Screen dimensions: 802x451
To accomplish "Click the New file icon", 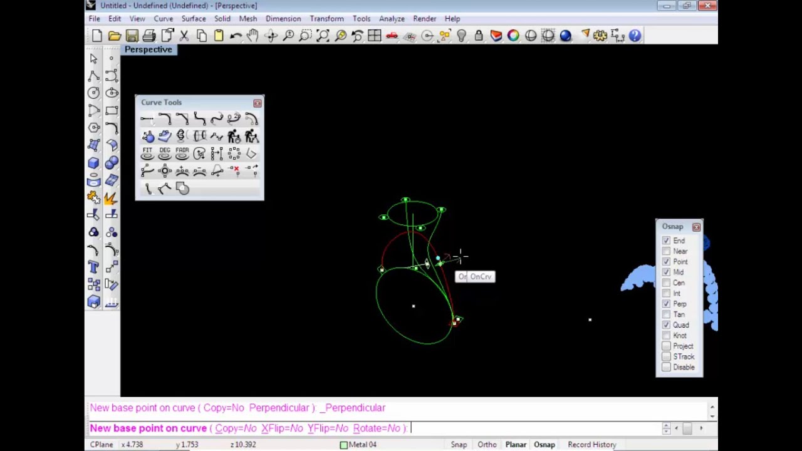I will point(97,36).
